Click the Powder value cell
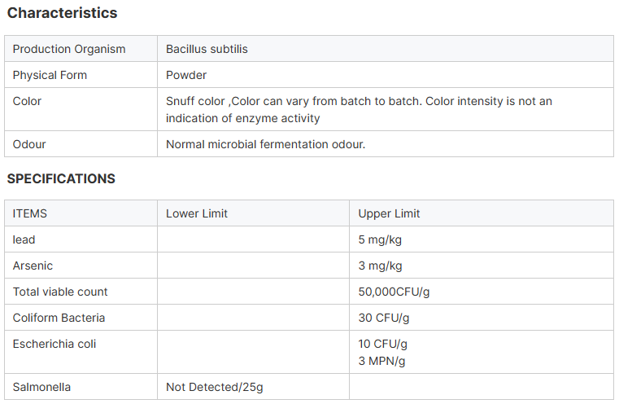Screen dimensions: 619x404 [x=186, y=75]
